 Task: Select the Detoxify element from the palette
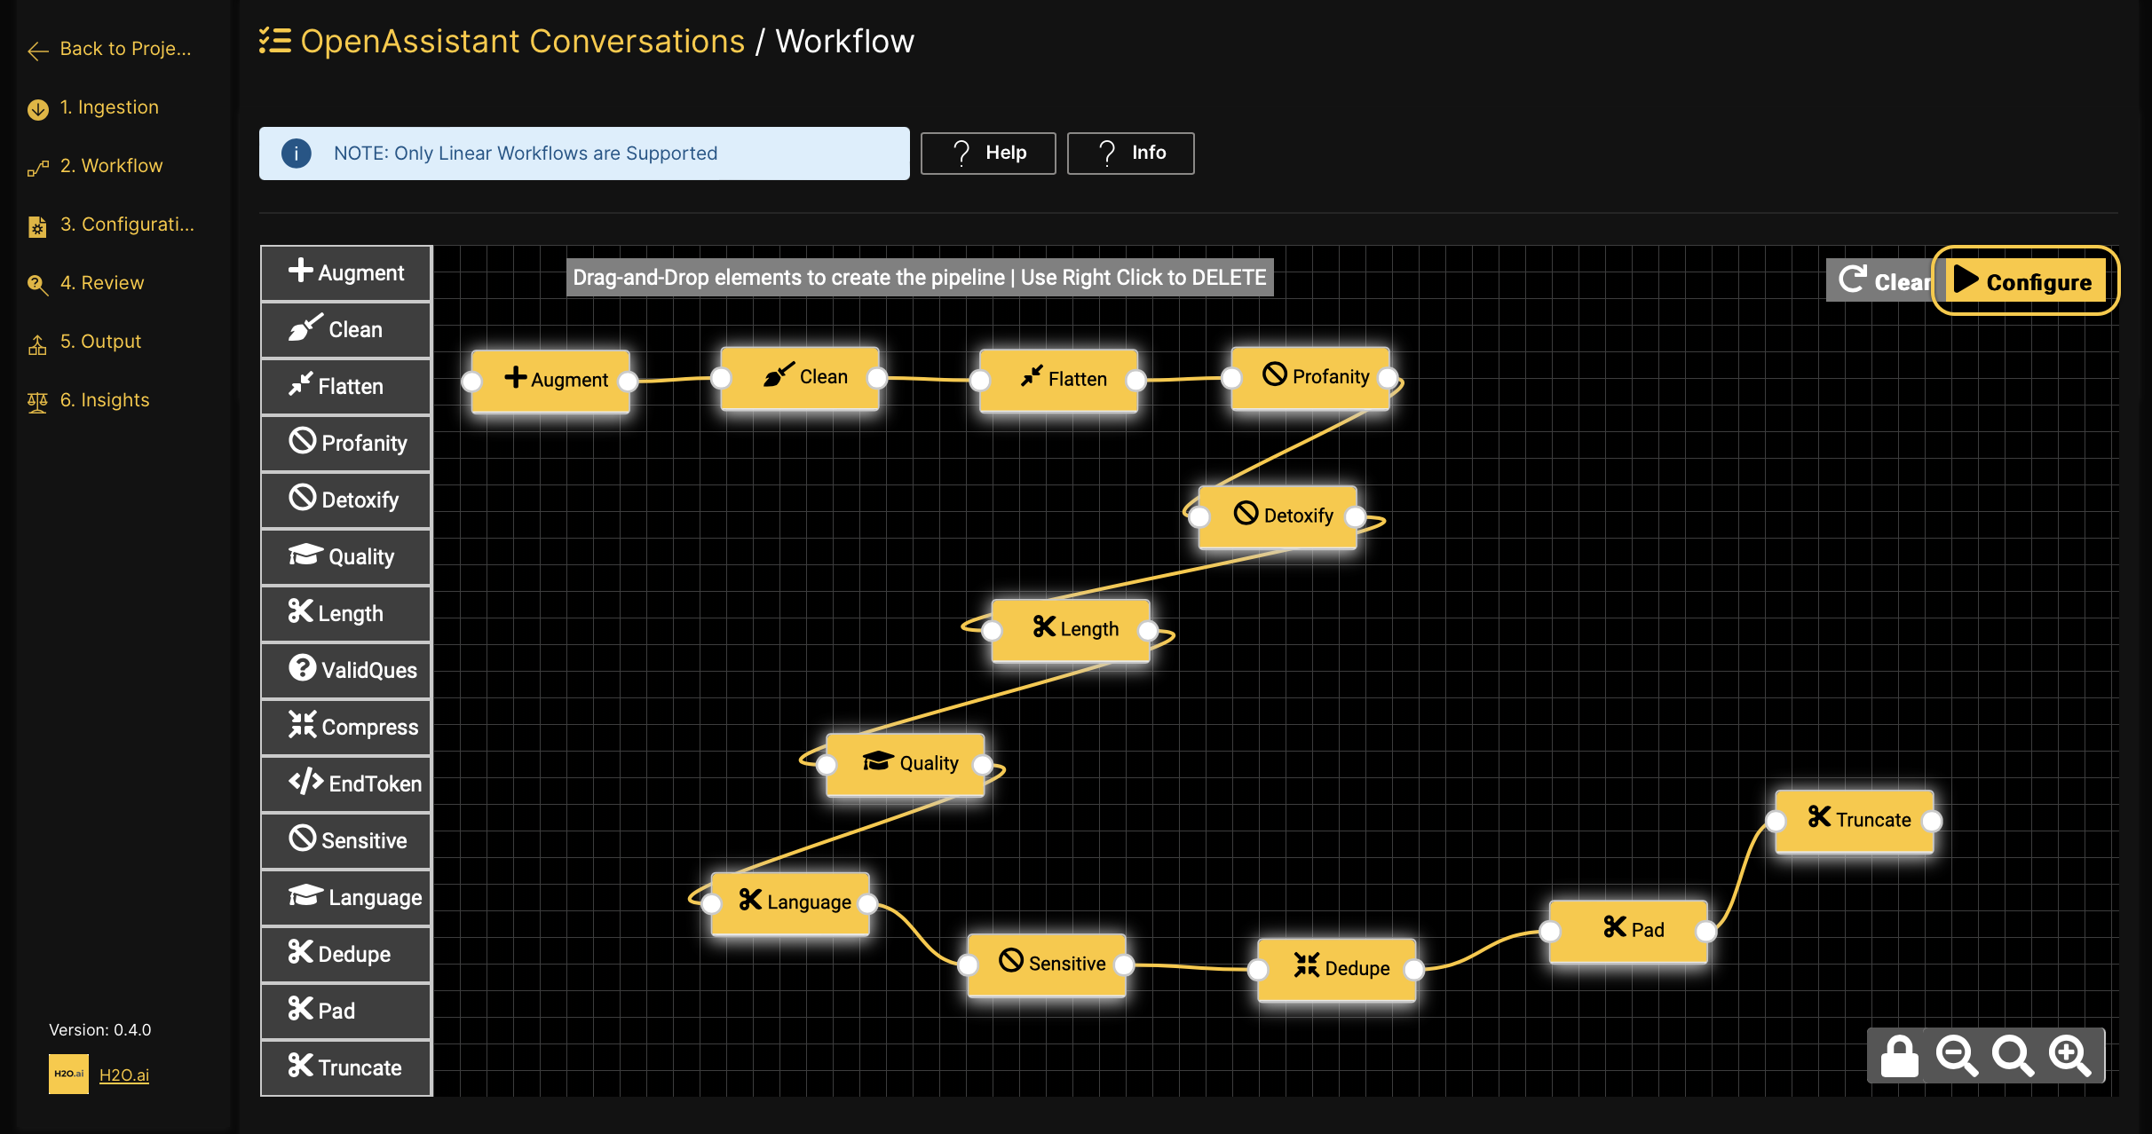coord(345,500)
